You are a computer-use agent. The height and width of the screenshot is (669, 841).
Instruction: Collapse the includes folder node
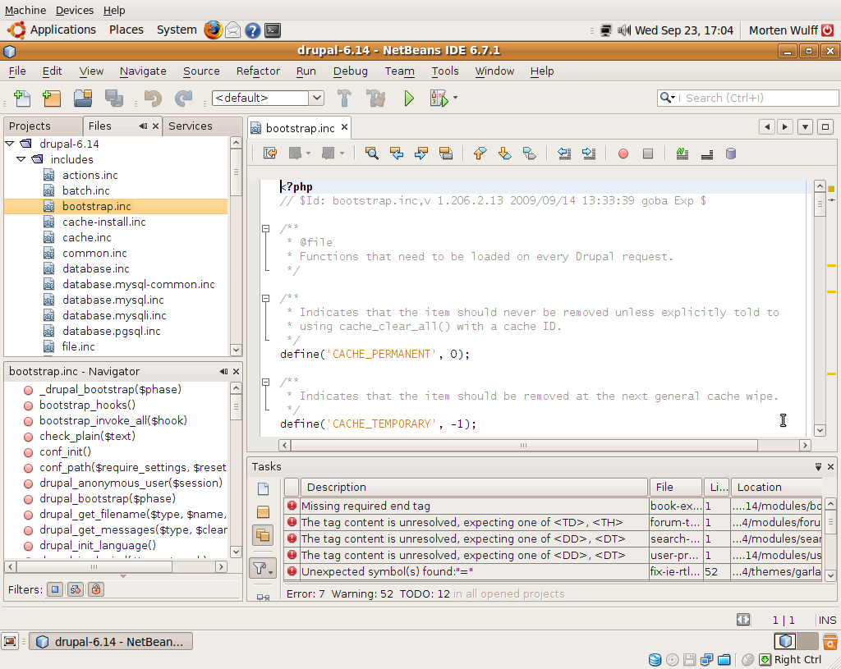[x=21, y=159]
